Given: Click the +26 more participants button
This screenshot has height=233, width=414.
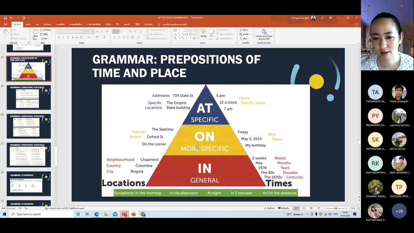Looking at the screenshot, I should pos(399,211).
